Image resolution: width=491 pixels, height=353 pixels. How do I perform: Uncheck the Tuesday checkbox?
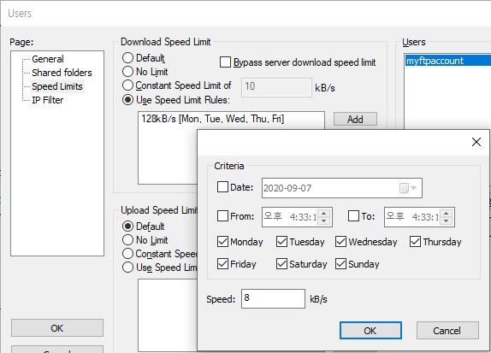coord(281,242)
